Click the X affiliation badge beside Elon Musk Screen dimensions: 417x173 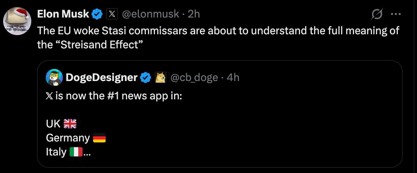[111, 14]
